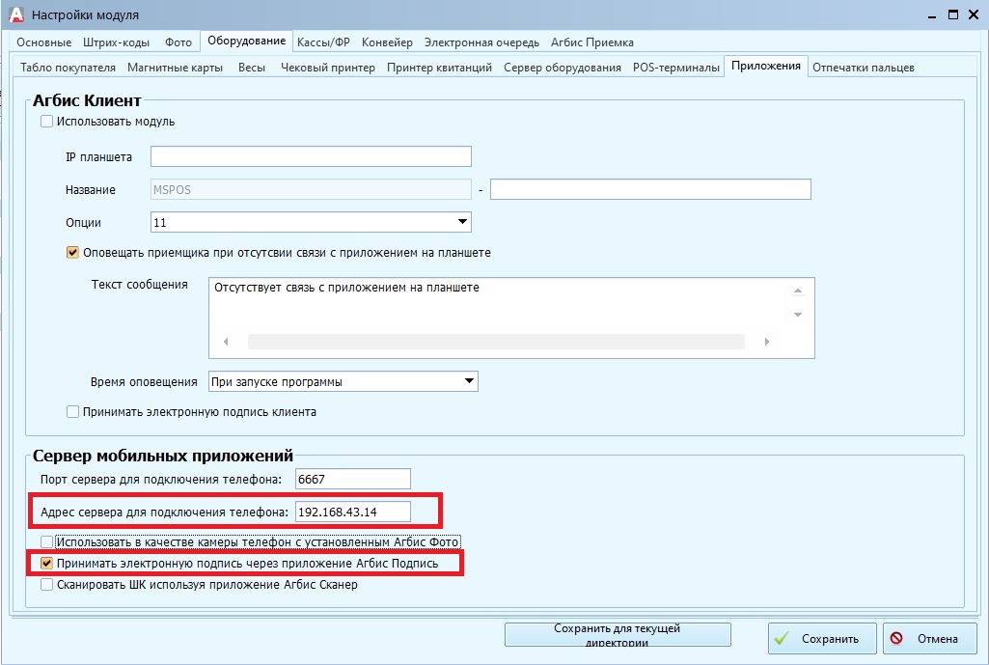The width and height of the screenshot is (989, 665).
Task: Open Принтер квитанций sub-tab
Action: click(x=440, y=68)
